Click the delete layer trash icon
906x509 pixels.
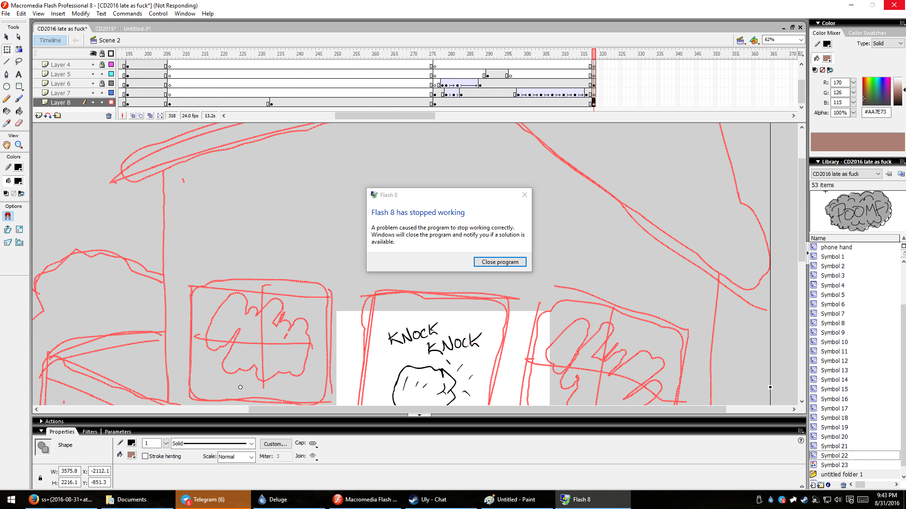(x=109, y=115)
